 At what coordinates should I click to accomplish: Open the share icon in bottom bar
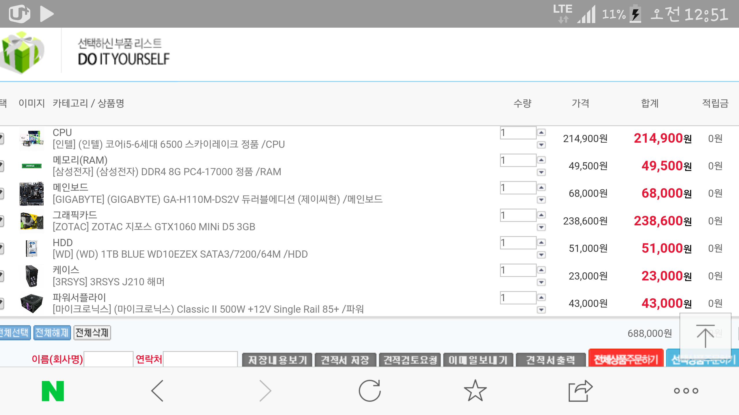[x=580, y=391]
